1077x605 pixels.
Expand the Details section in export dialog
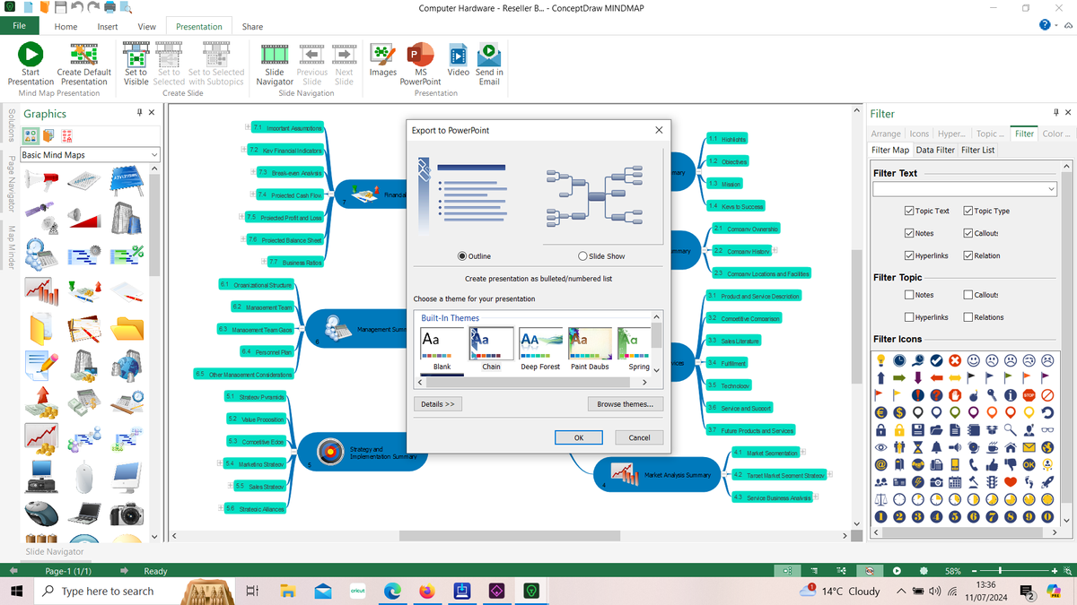point(437,403)
